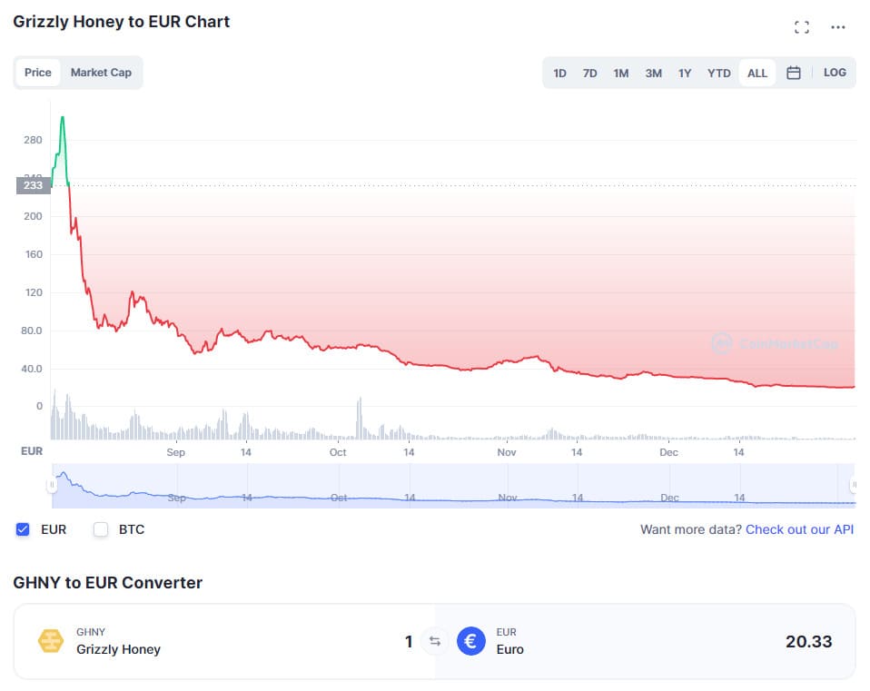The height and width of the screenshot is (691, 870).
Task: Click the Sep label on main x-axis
Action: point(176,452)
